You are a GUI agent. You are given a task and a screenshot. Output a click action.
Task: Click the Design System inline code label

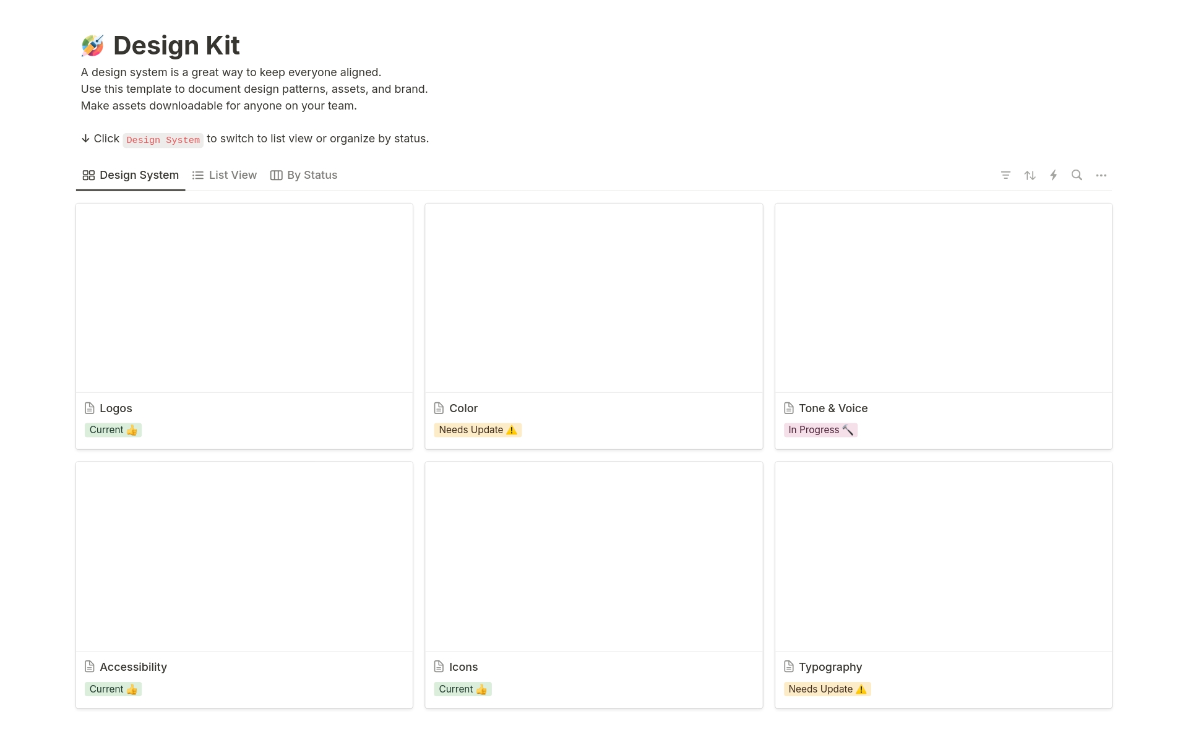coord(161,139)
